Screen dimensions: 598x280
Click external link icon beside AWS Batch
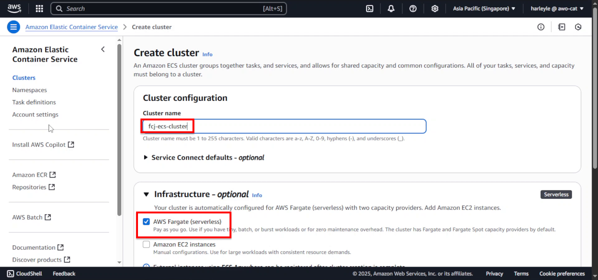(x=48, y=217)
